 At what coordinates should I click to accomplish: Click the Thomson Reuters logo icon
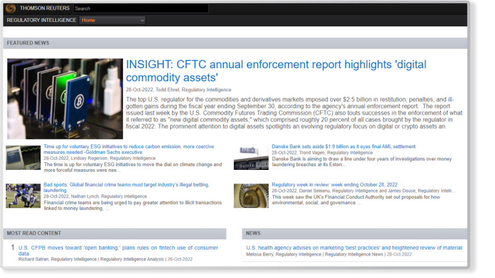pos(10,8)
